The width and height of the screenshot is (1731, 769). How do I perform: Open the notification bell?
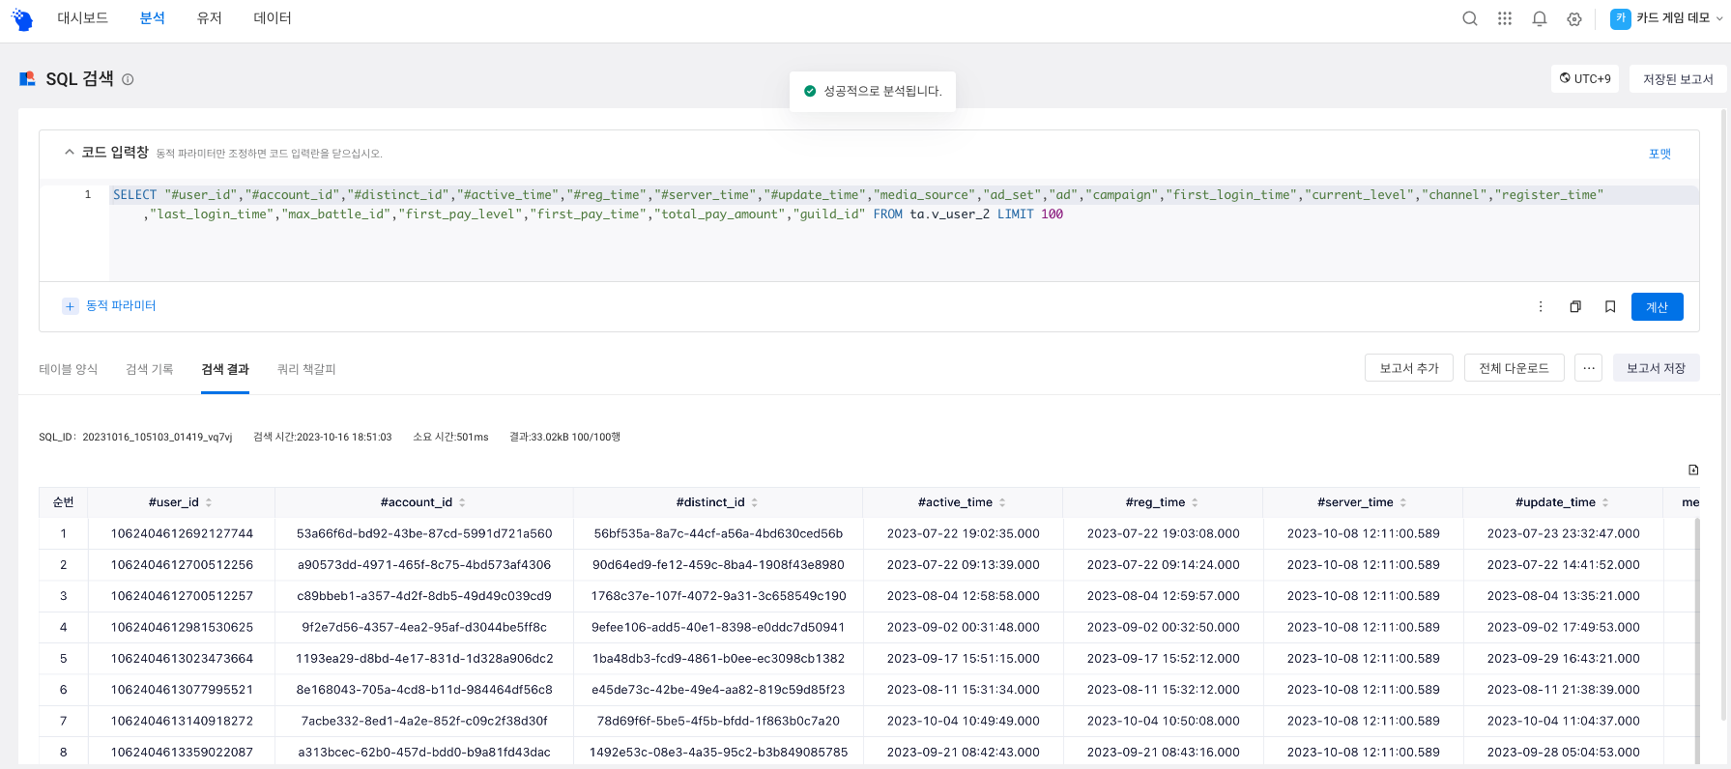[x=1540, y=18]
